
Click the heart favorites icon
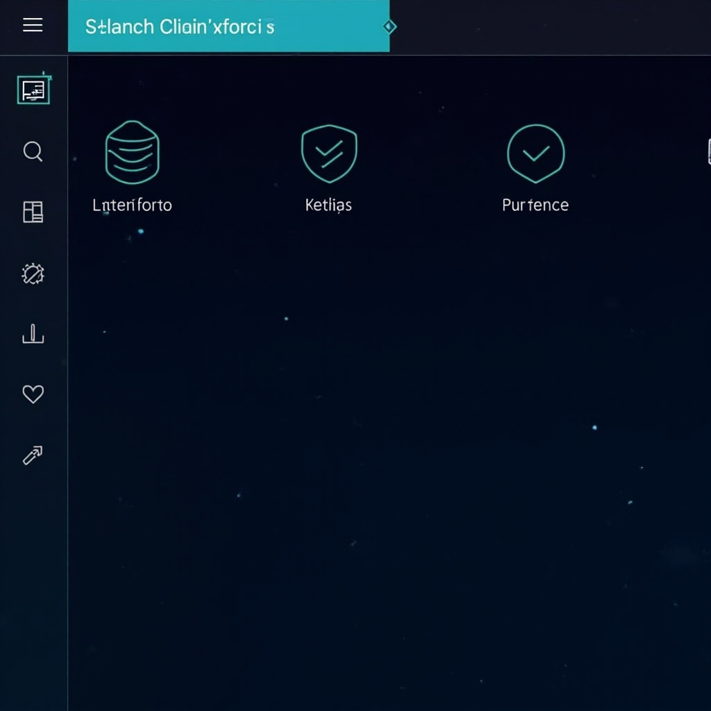pyautogui.click(x=33, y=394)
